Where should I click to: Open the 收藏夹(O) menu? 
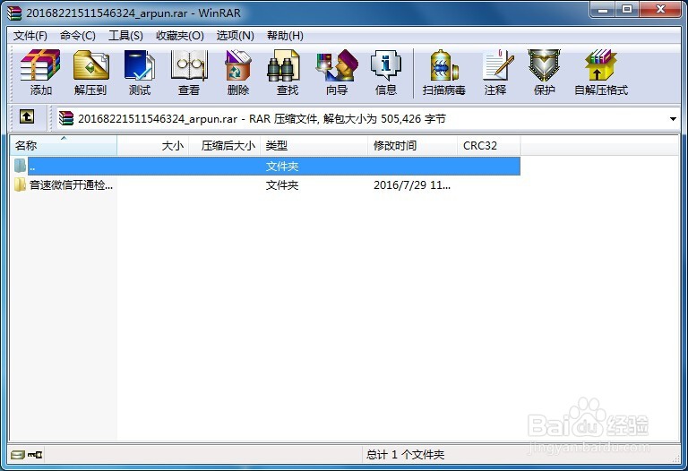click(180, 36)
